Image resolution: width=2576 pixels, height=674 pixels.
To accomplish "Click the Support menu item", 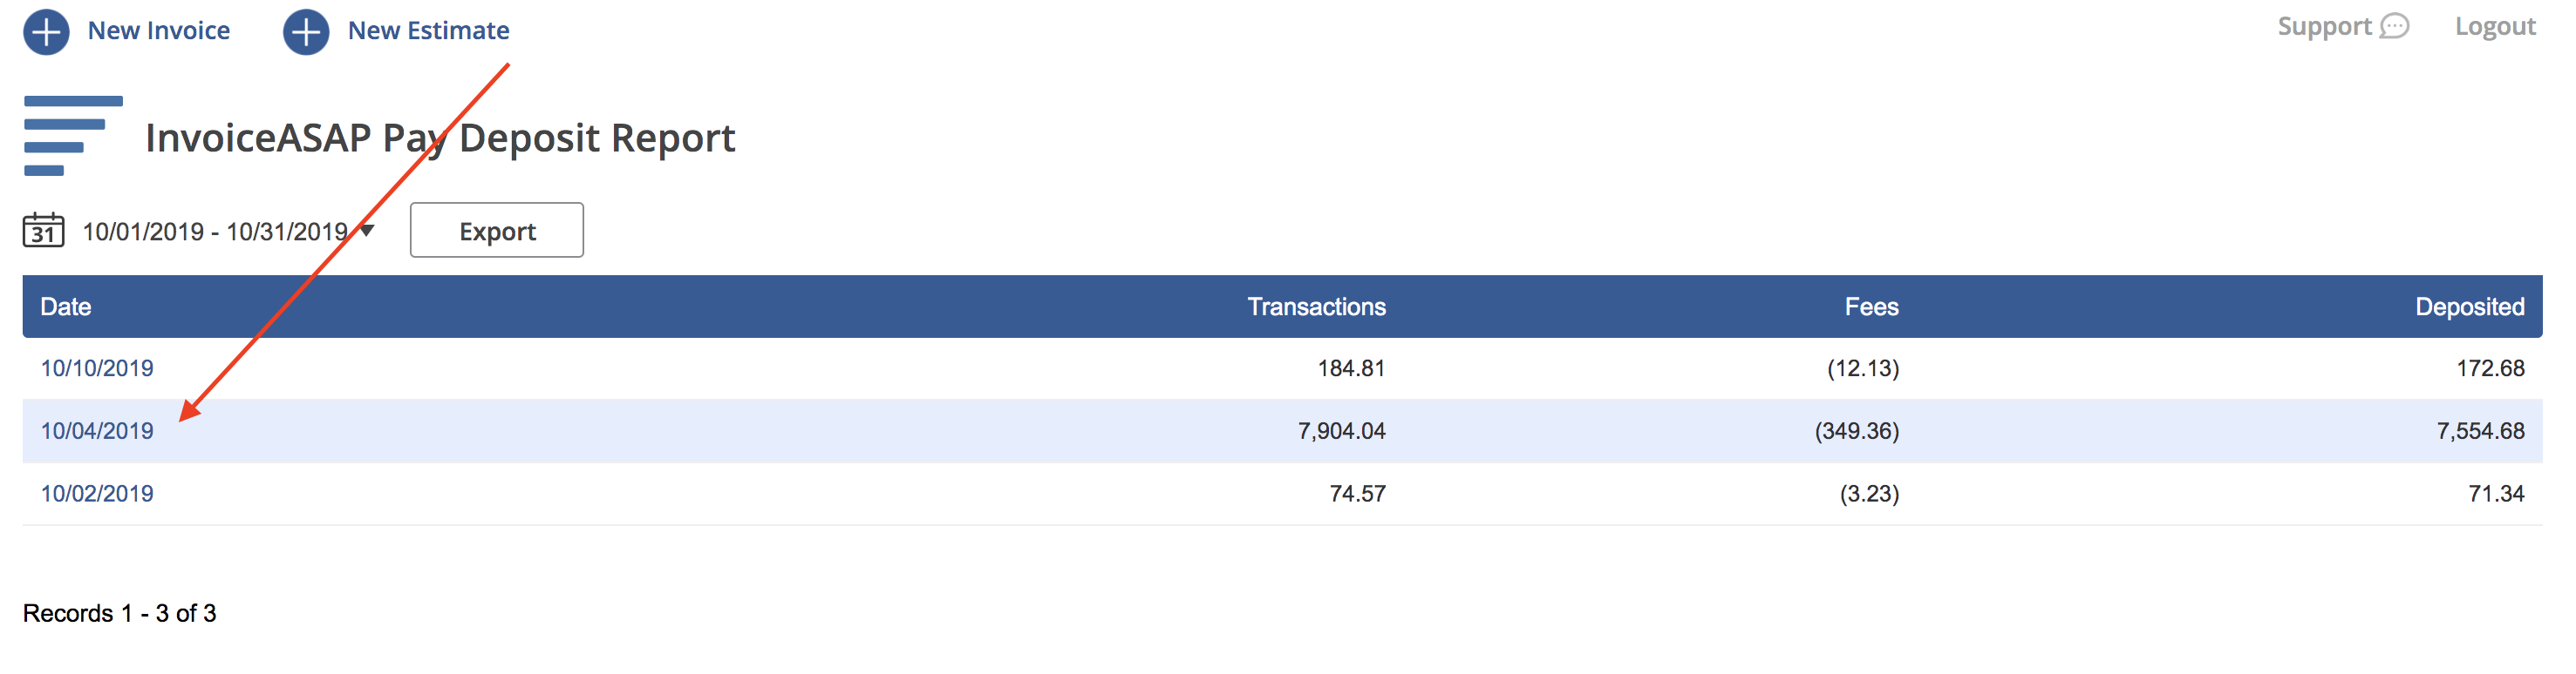I will tap(2325, 27).
